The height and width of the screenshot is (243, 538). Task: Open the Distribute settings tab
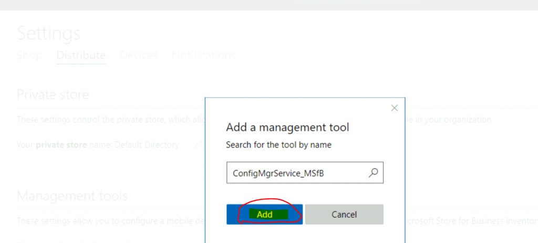pos(81,56)
